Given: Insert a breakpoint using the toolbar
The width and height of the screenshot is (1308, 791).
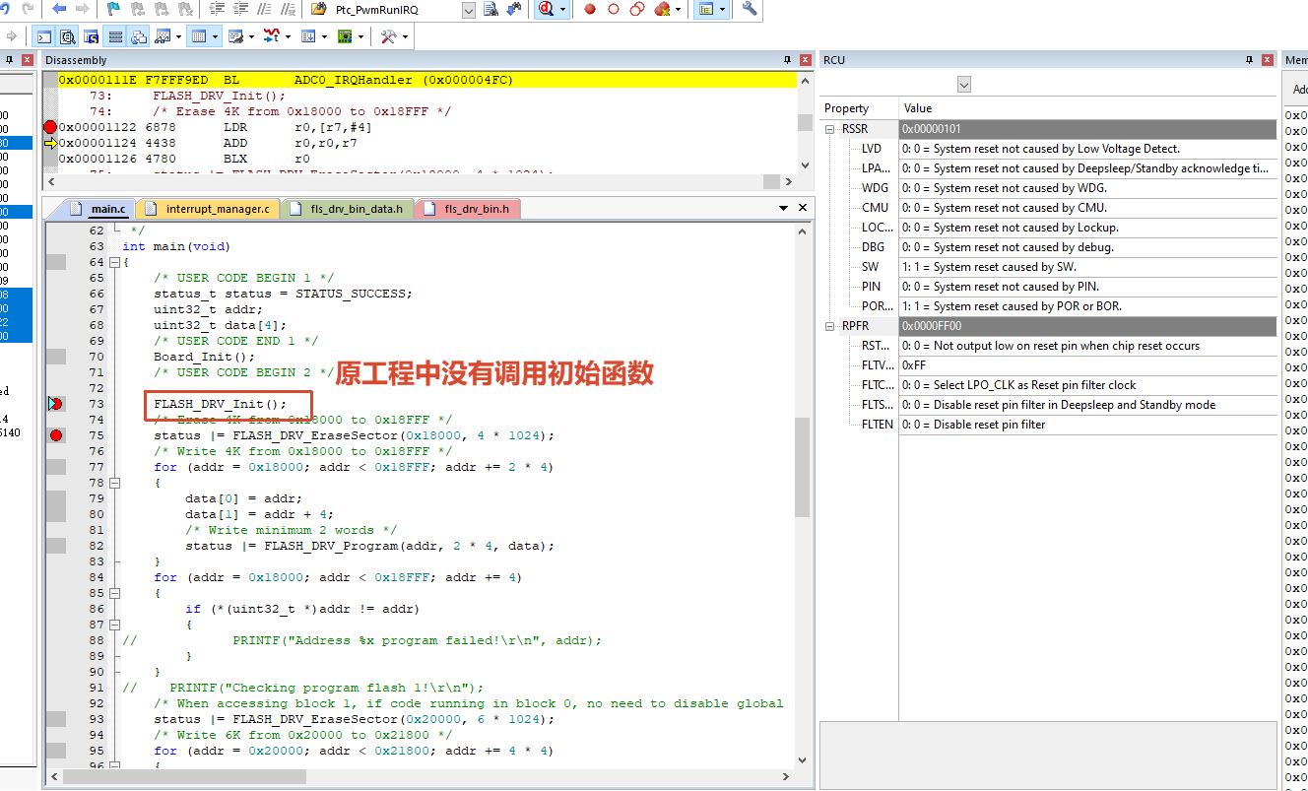Looking at the screenshot, I should click(x=590, y=9).
